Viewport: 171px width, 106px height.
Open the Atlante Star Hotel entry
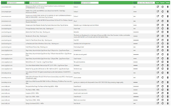(x=158, y=32)
